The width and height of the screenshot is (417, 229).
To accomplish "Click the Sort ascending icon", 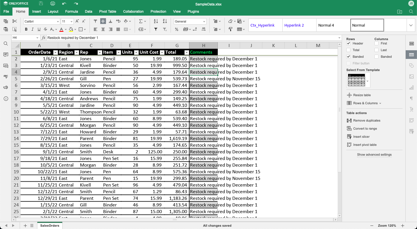I will point(156,21).
